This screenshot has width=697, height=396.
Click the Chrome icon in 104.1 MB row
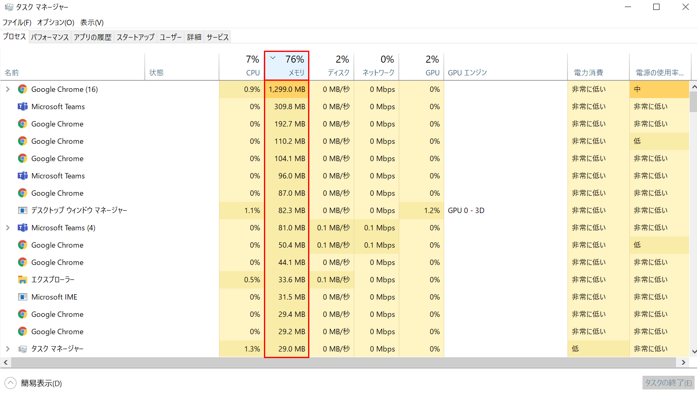(x=23, y=158)
